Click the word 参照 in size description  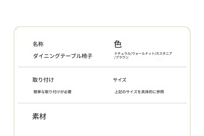coord(160,92)
